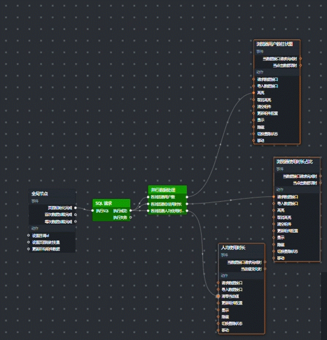Select the 全局节点 node title

point(40,194)
